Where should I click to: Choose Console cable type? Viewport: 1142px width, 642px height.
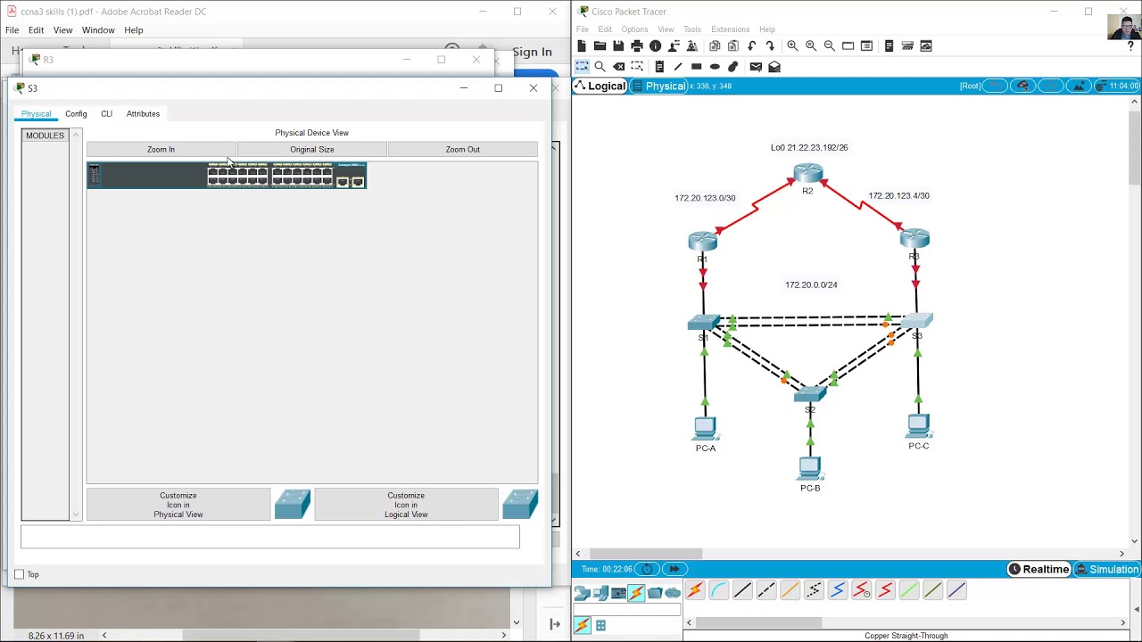pyautogui.click(x=718, y=590)
